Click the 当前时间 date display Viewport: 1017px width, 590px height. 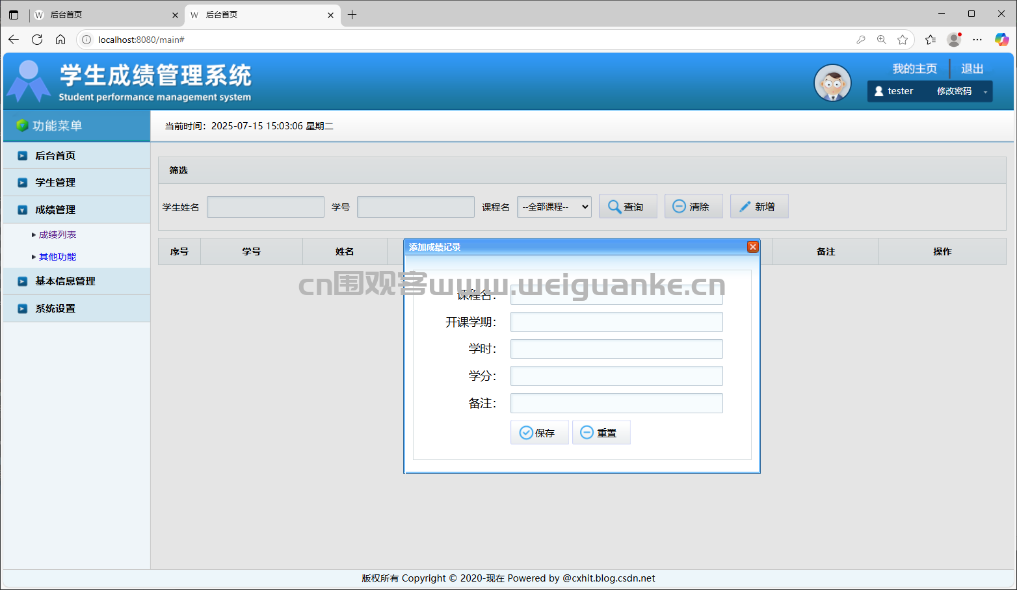point(249,126)
